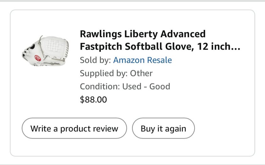Click the $88.00 price text
Viewport: 265px width, 165px height.
(93, 100)
